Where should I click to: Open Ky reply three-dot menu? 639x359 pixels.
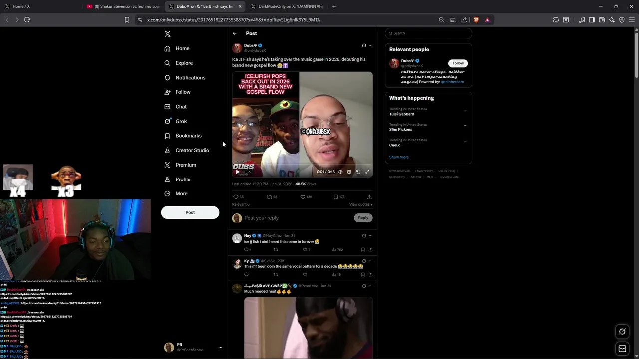click(370, 261)
